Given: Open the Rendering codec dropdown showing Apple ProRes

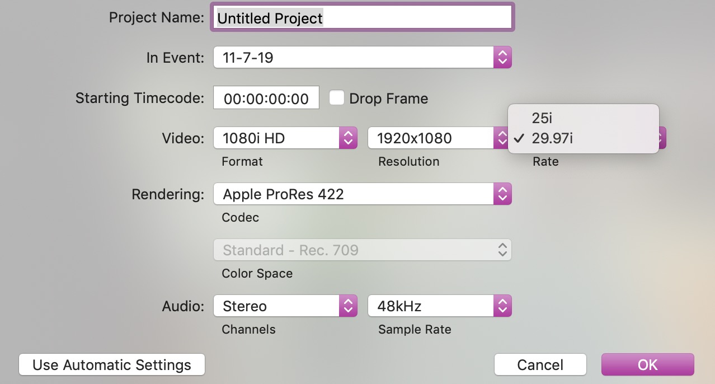Looking at the screenshot, I should tap(354, 194).
